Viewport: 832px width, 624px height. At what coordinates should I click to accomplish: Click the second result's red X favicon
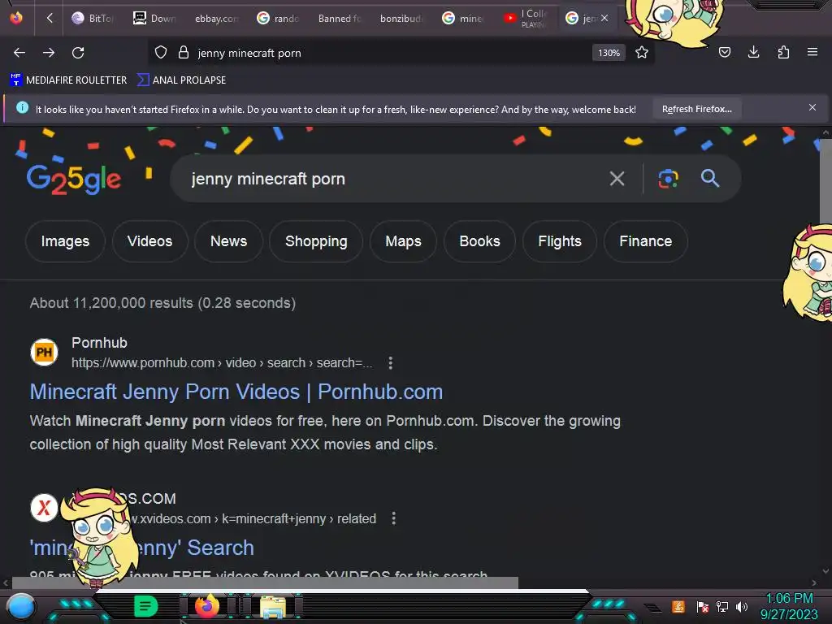44,508
